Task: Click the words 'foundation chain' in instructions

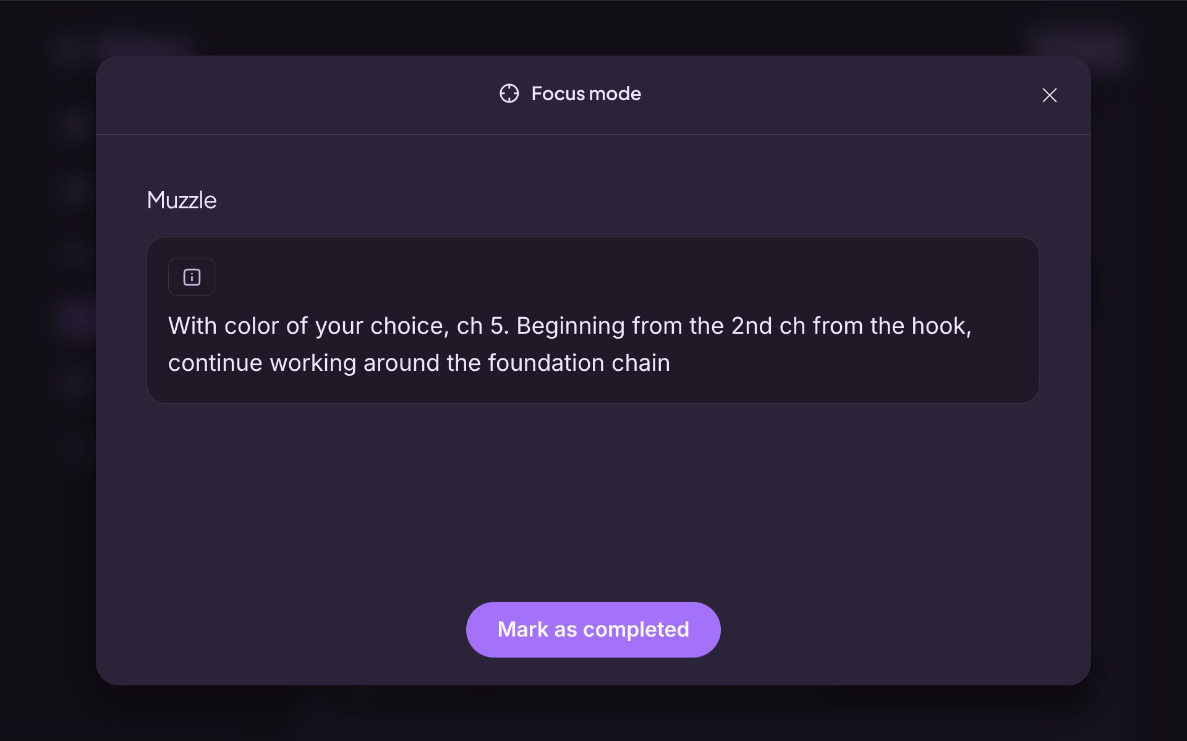Action: [x=579, y=363]
